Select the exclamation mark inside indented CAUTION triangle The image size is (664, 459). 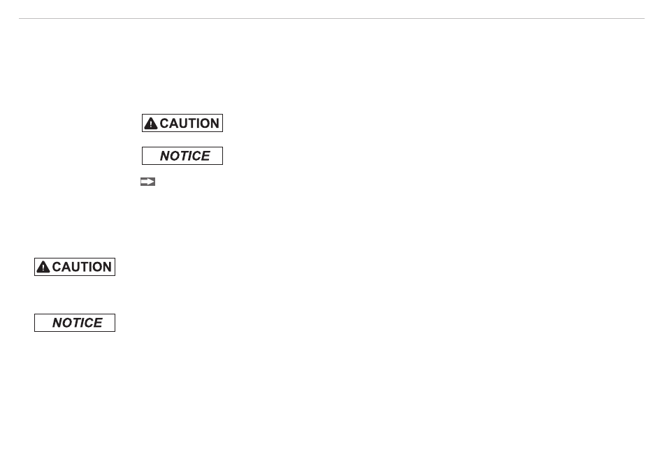pos(151,124)
